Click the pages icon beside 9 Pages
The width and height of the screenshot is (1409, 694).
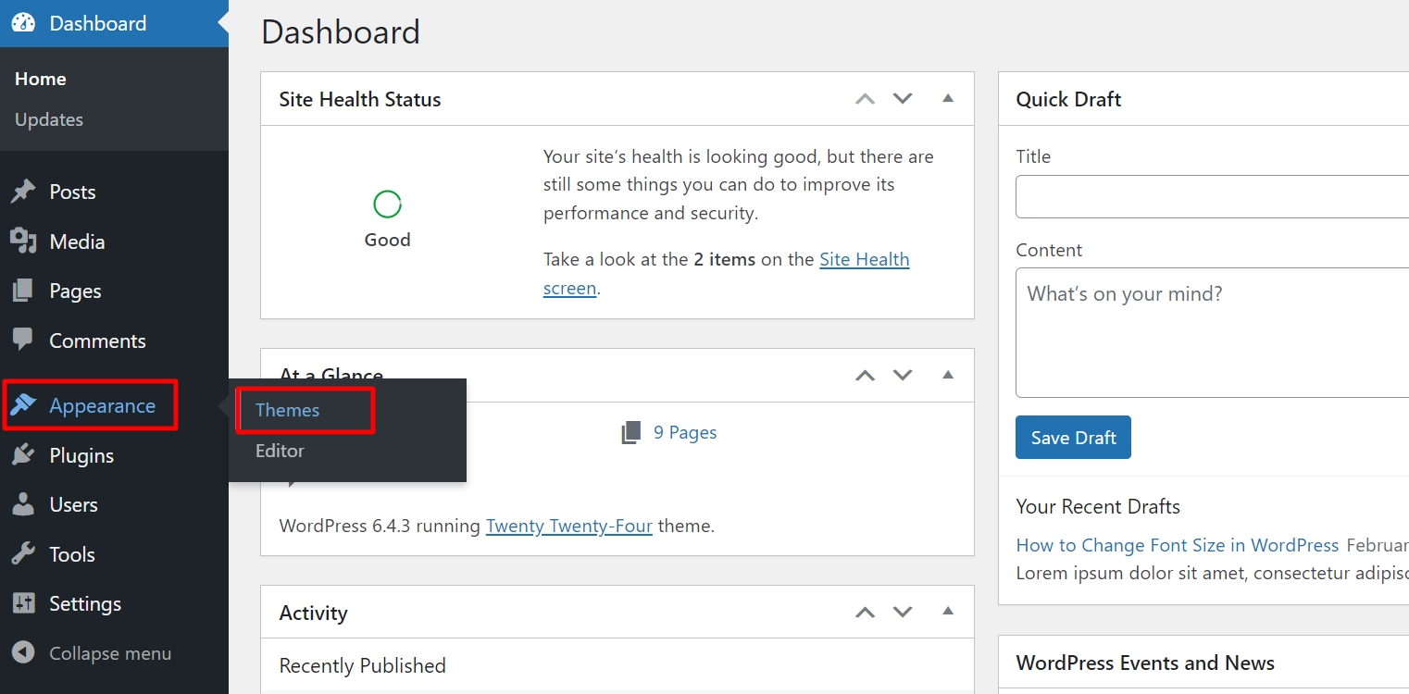[x=631, y=432]
